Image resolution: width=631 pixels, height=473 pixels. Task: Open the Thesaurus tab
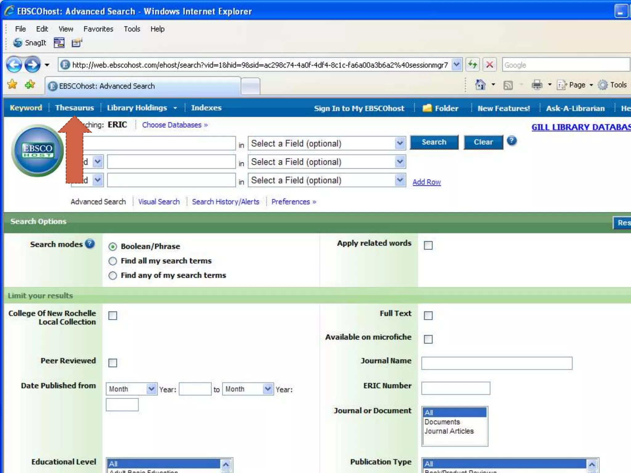coord(75,108)
